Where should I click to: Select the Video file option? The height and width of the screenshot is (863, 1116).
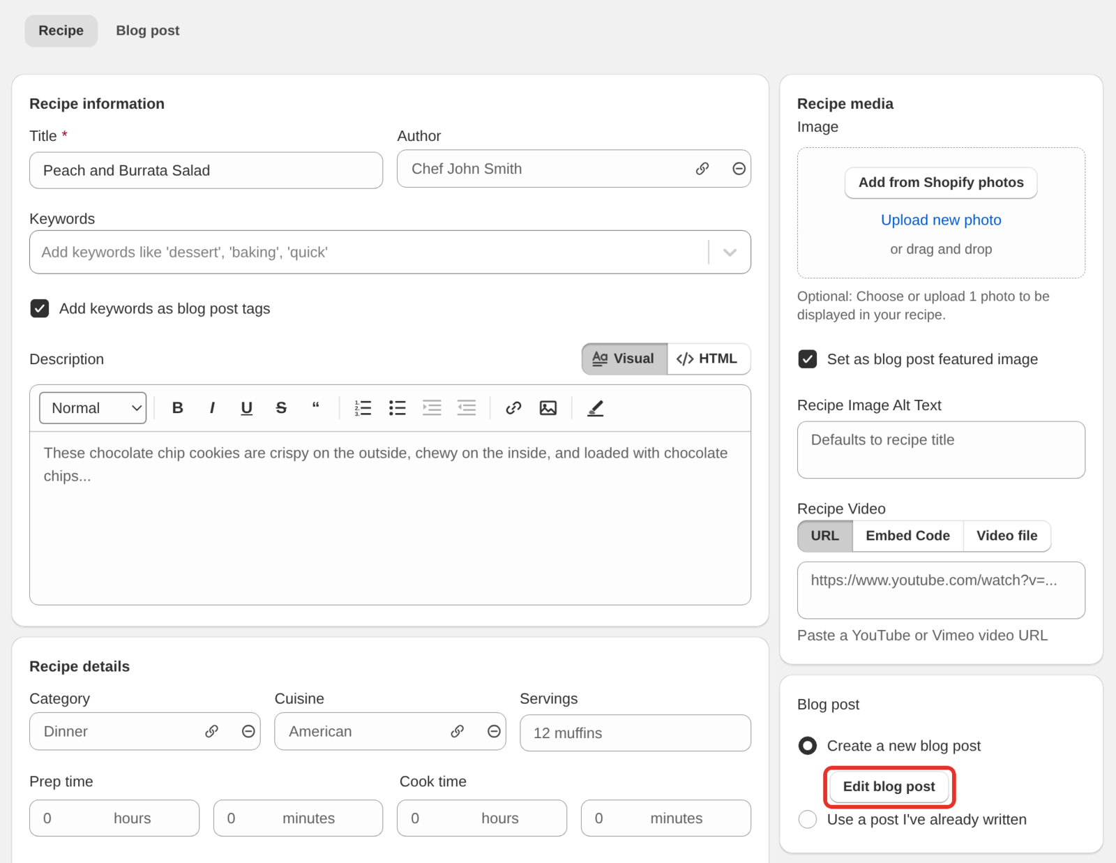tap(1007, 536)
